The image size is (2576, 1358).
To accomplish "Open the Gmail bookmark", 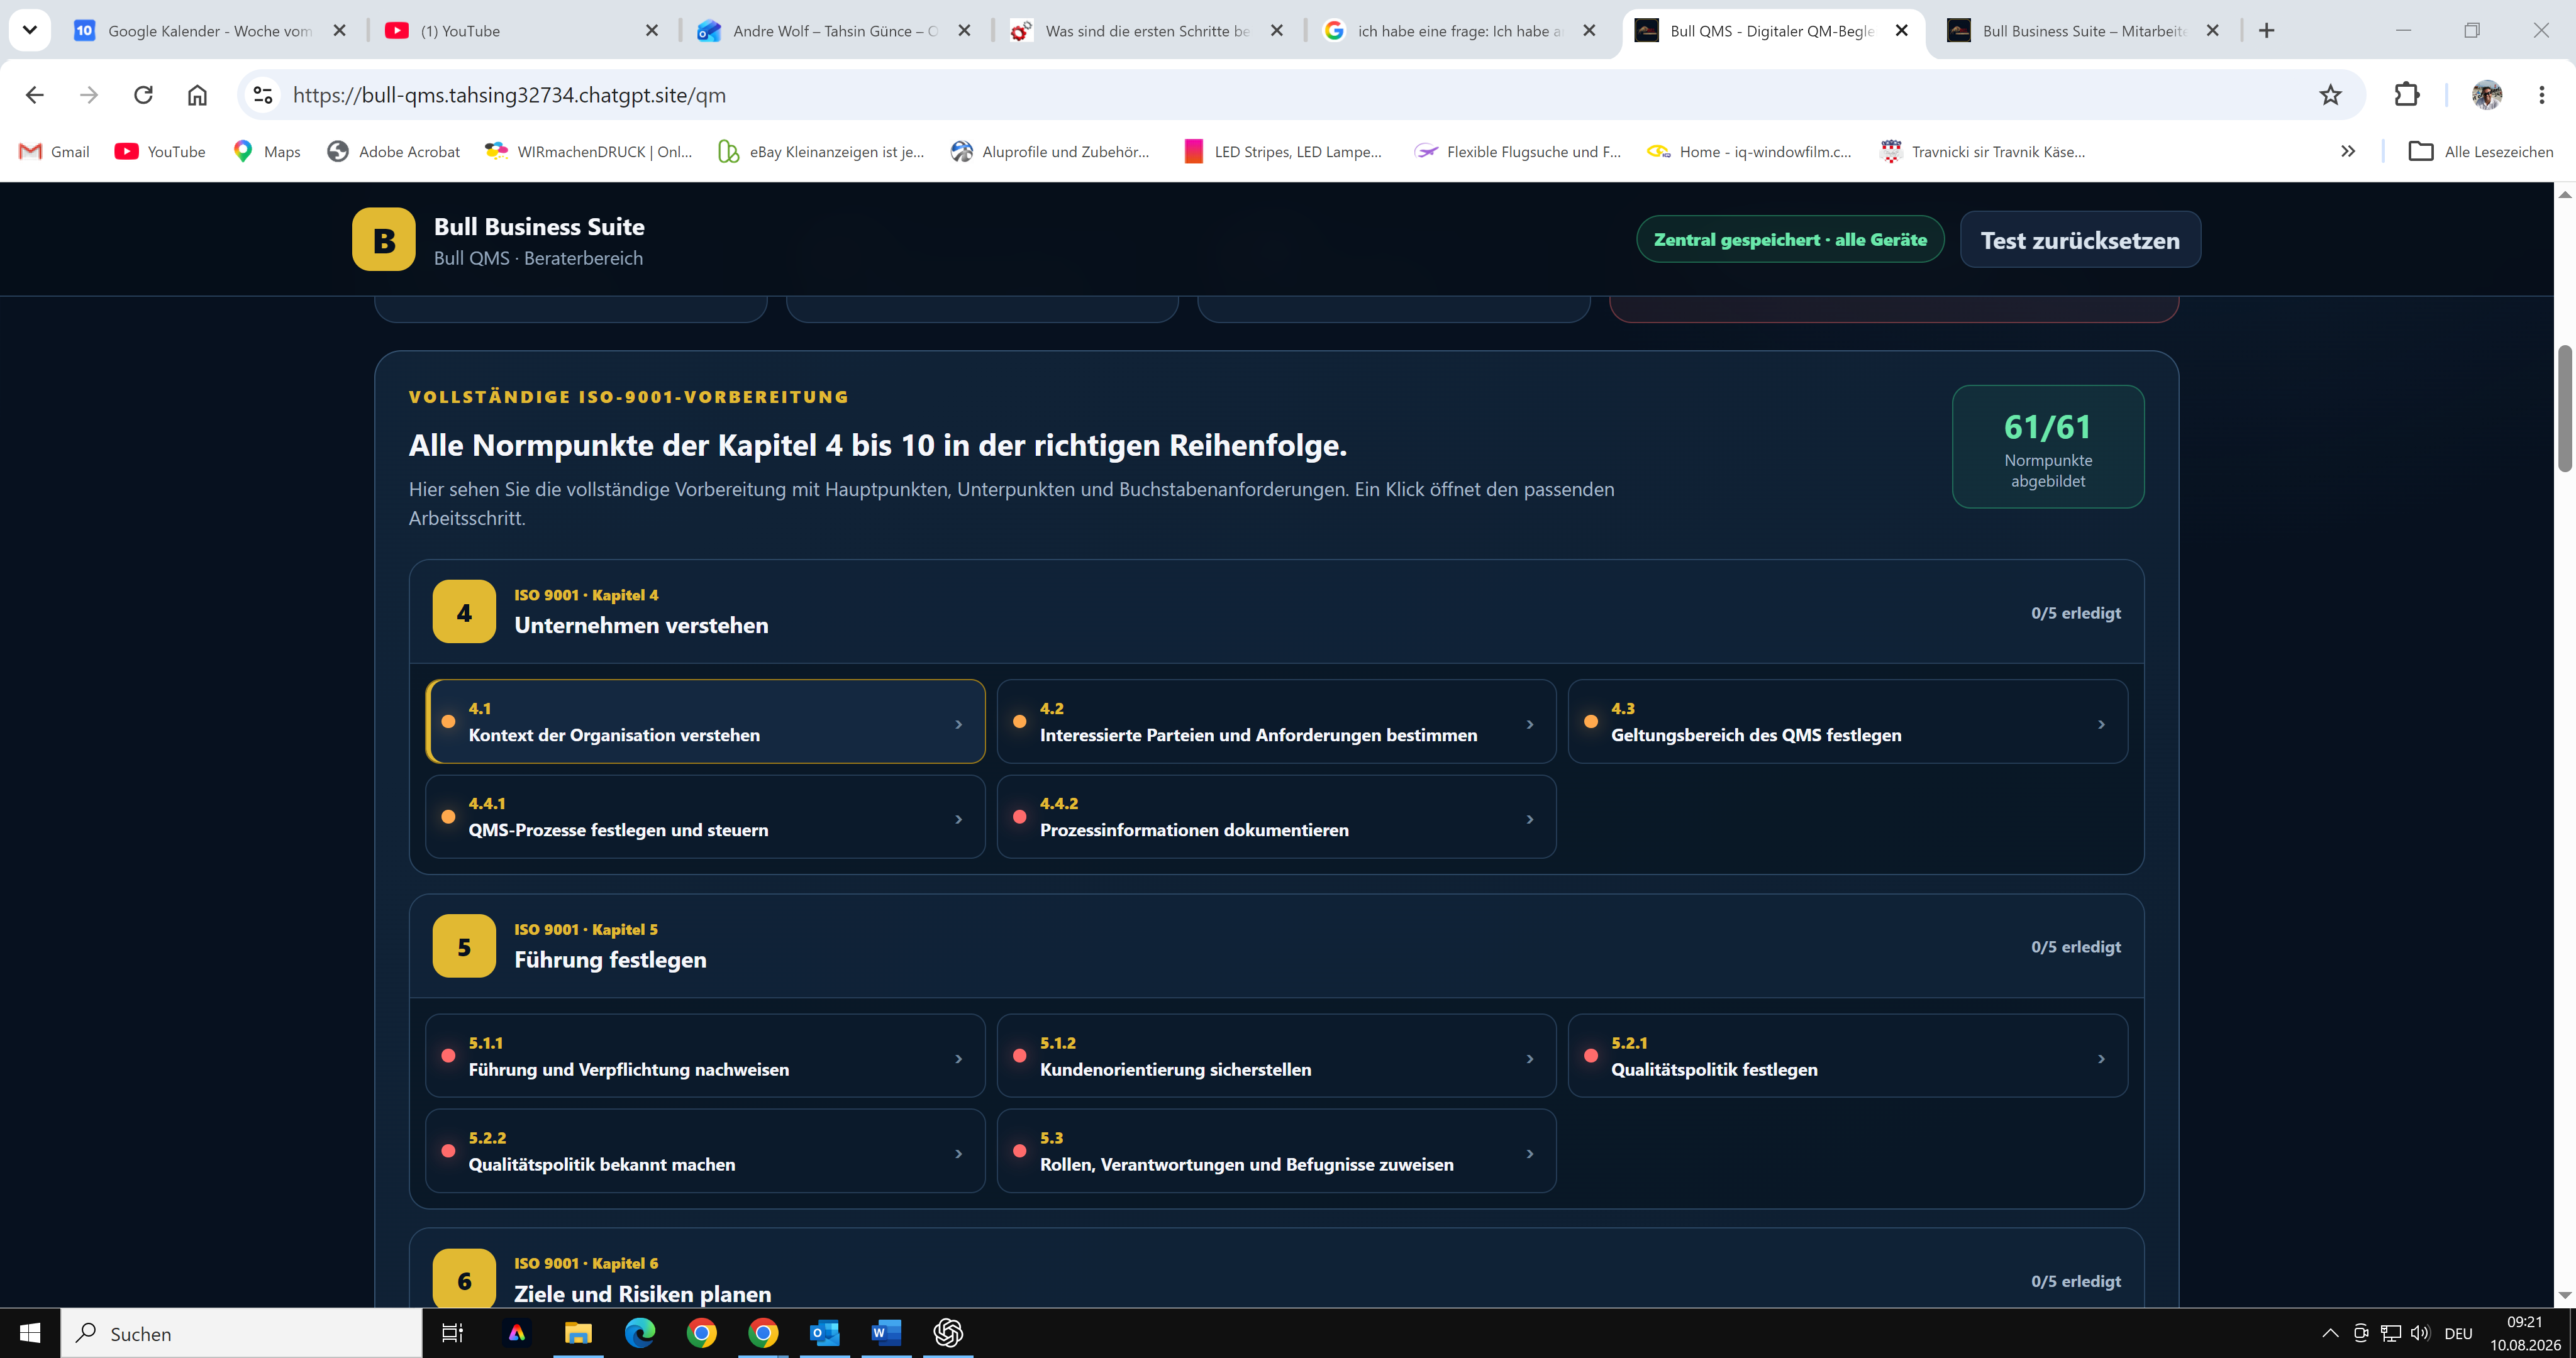I will [54, 151].
